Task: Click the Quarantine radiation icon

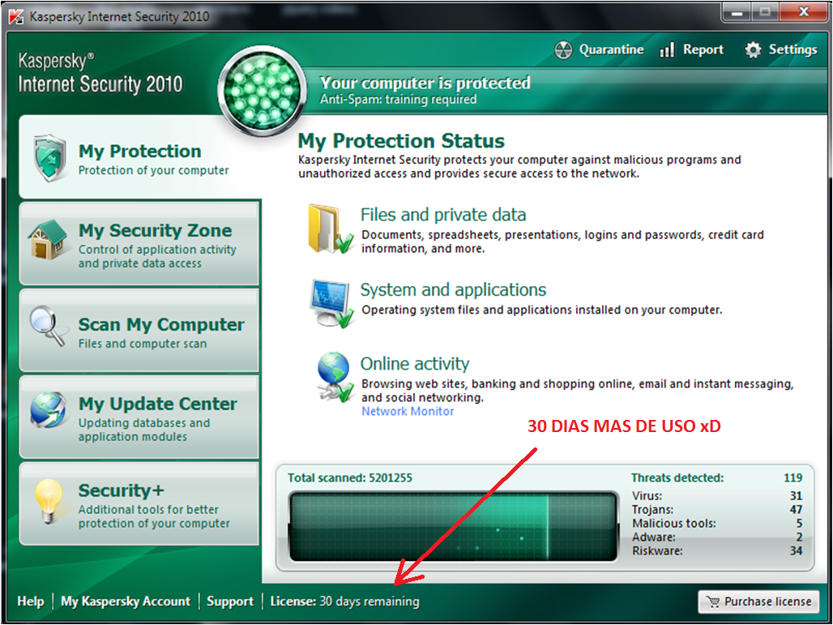Action: pyautogui.click(x=563, y=50)
